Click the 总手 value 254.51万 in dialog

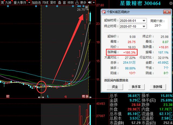tap(129, 63)
